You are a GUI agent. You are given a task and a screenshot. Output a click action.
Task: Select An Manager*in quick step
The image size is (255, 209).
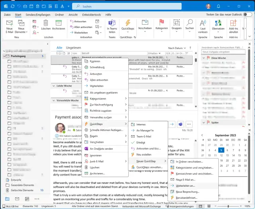(148, 130)
